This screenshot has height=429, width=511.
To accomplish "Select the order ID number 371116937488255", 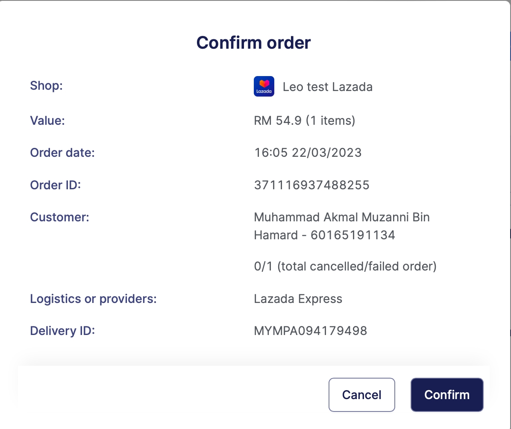I will click(311, 185).
